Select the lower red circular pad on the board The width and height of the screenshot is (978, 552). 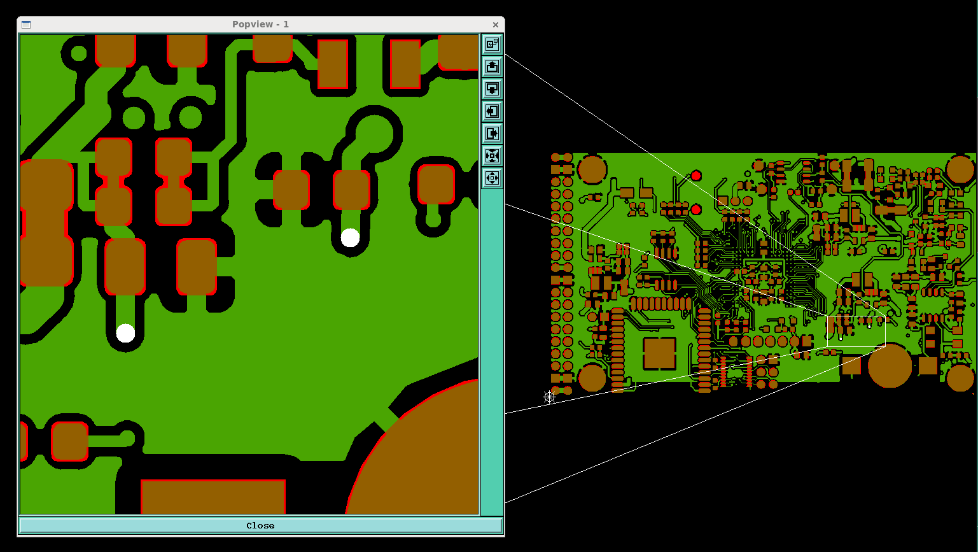pos(696,209)
